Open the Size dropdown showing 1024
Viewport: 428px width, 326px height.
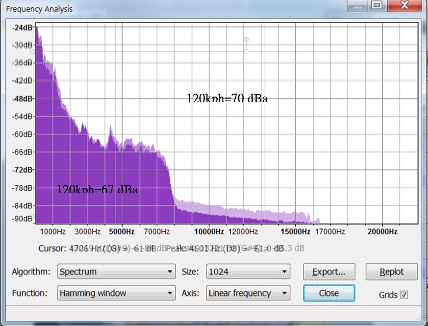[x=248, y=272]
